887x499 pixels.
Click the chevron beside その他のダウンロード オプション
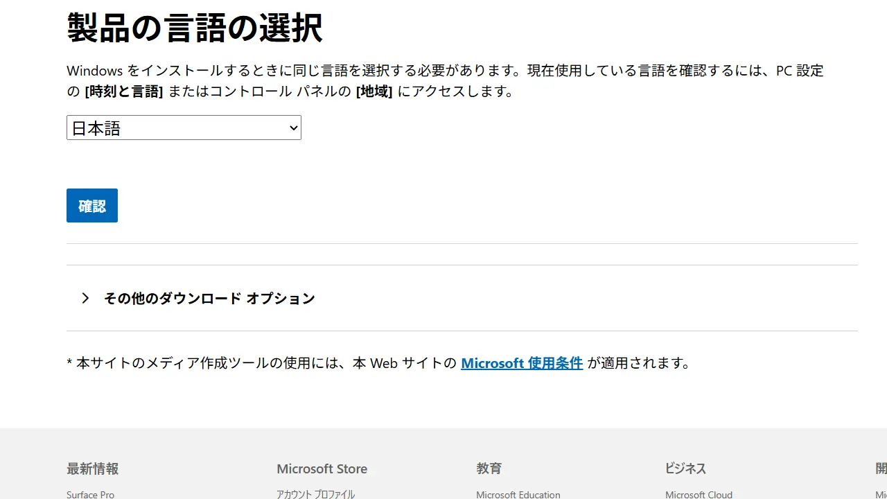click(85, 298)
